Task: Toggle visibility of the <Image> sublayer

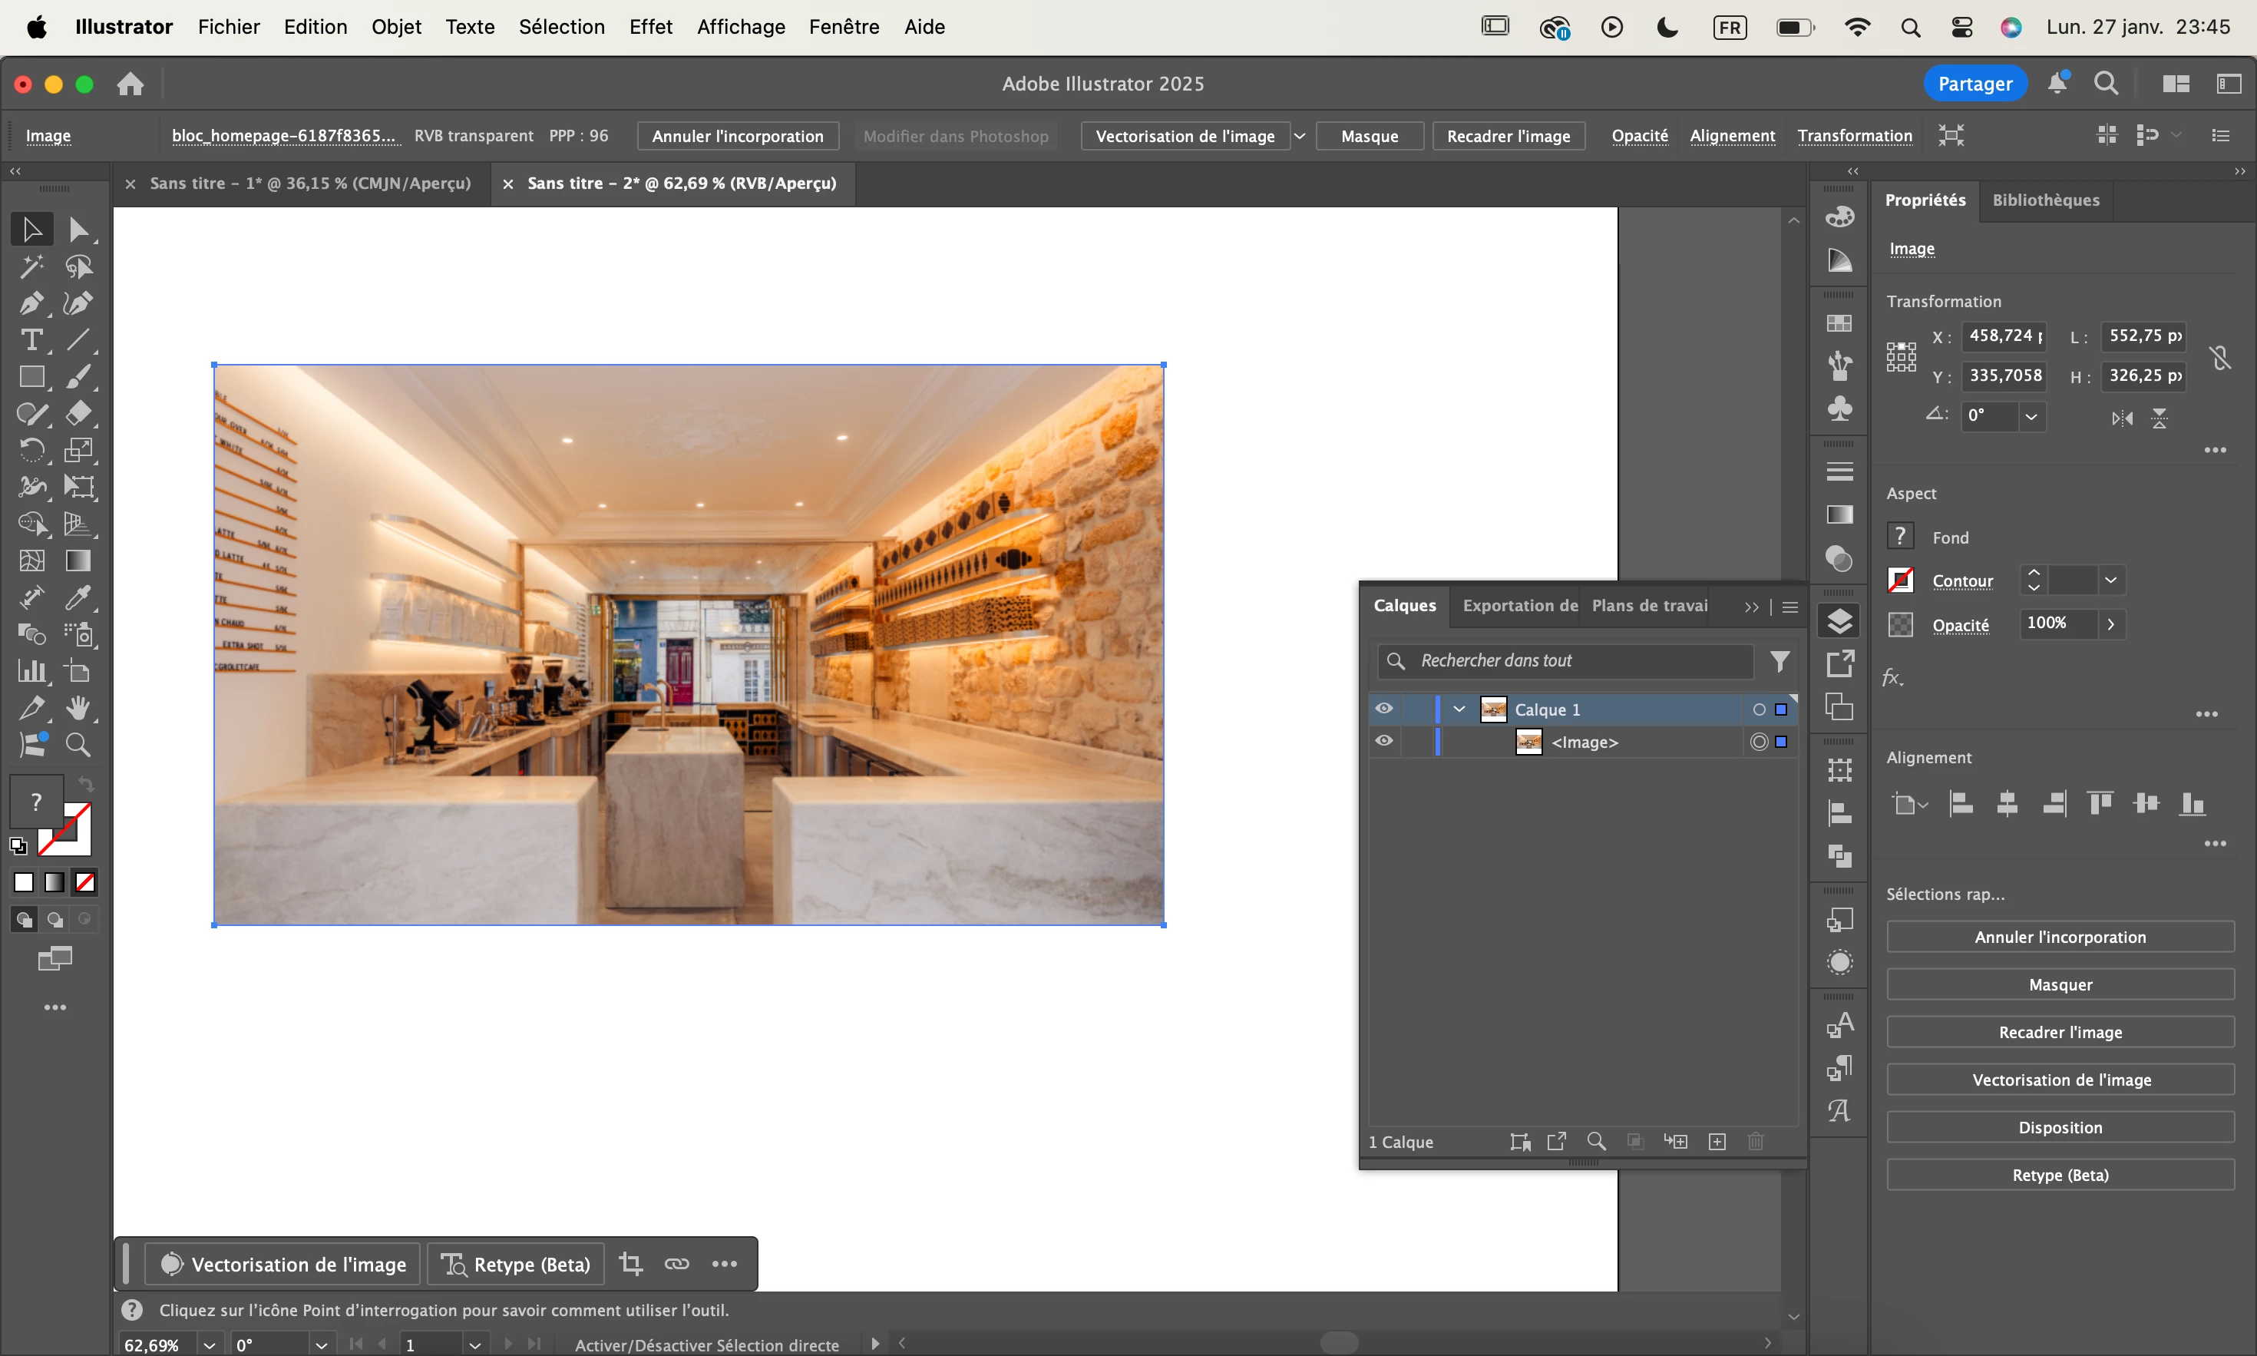Action: point(1385,741)
